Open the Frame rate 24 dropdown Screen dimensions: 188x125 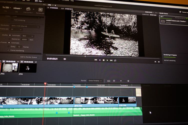tap(16, 29)
